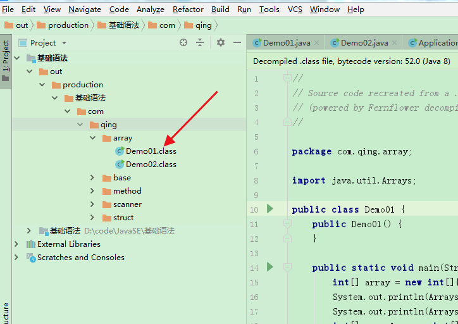
Task: Click the Demo02.class file icon
Action: 120,164
